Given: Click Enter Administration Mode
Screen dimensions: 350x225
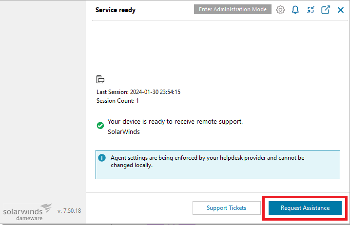Looking at the screenshot, I should [233, 9].
